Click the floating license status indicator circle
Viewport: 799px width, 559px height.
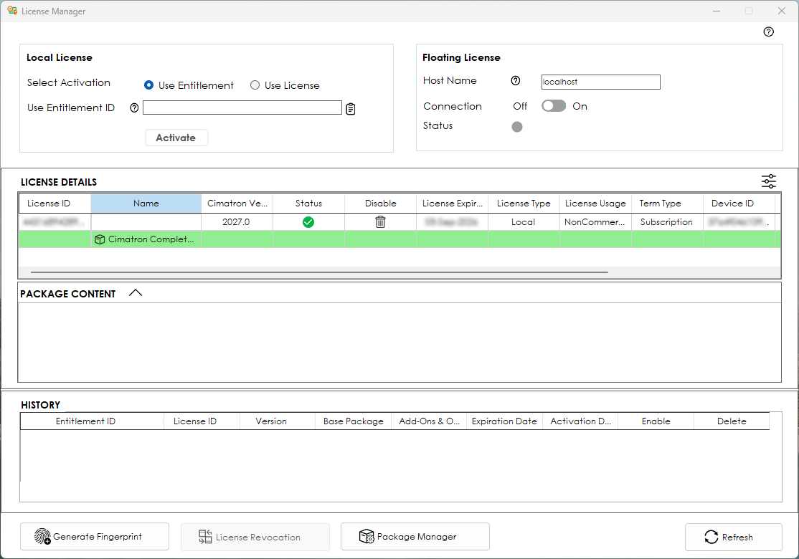[516, 127]
